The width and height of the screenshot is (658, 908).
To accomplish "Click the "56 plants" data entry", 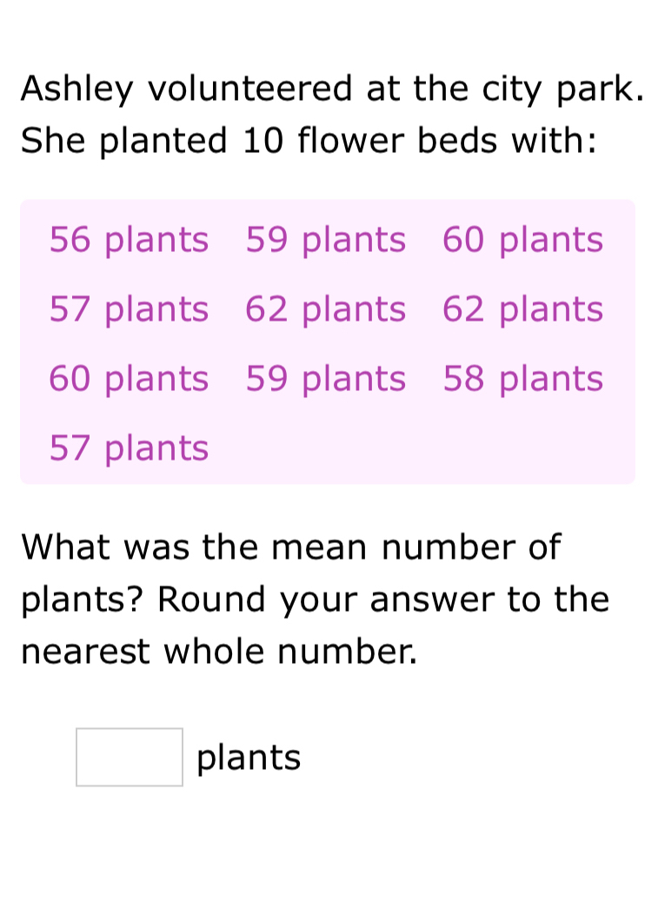I will point(129,240).
